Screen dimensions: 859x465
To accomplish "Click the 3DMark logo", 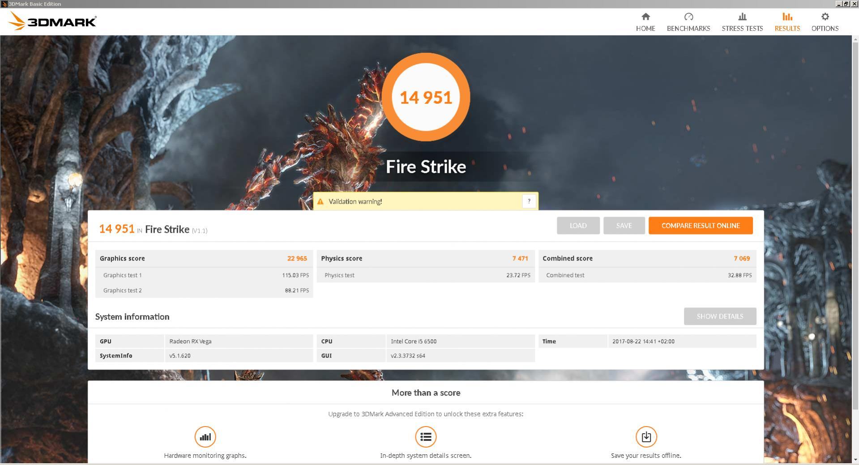I will click(x=52, y=21).
